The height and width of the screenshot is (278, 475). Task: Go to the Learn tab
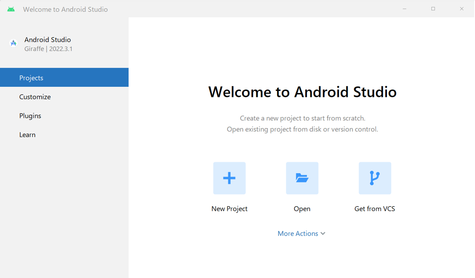(x=64, y=135)
